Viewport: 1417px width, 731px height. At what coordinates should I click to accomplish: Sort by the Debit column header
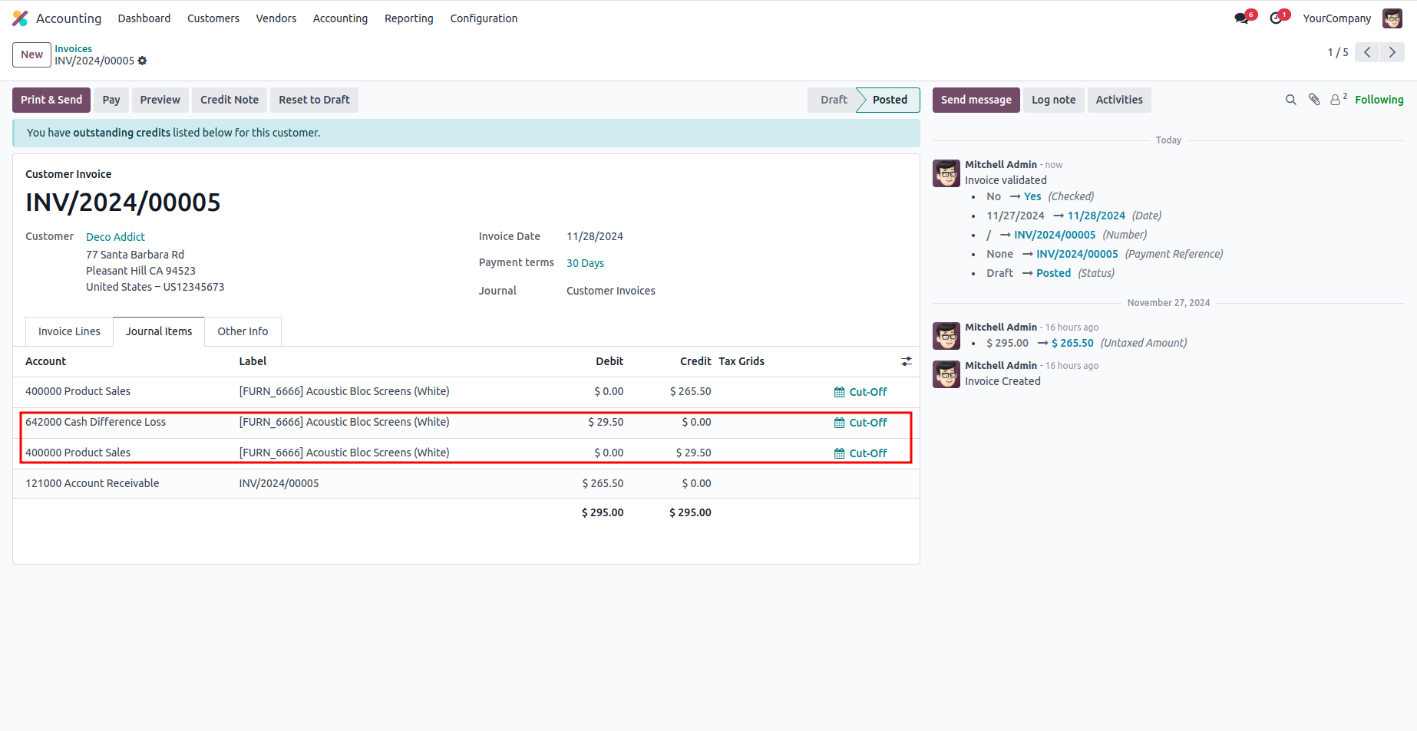click(x=609, y=361)
